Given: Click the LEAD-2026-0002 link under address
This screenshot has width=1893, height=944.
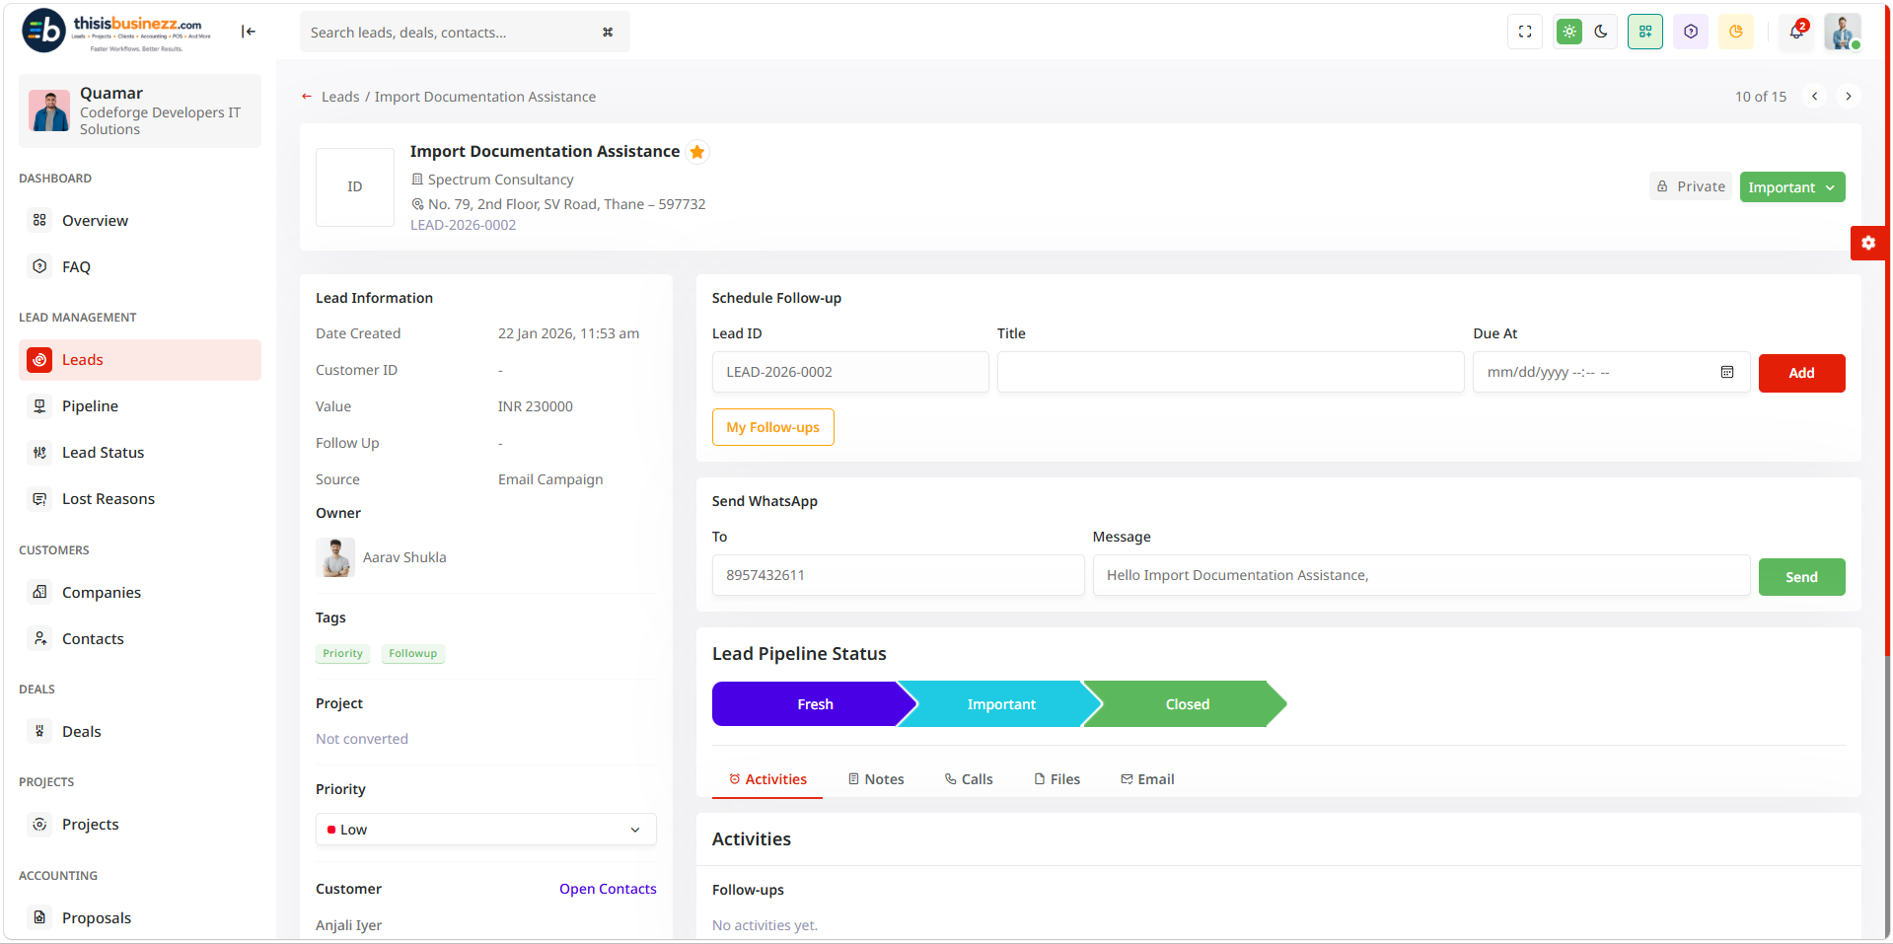Looking at the screenshot, I should pyautogui.click(x=463, y=225).
